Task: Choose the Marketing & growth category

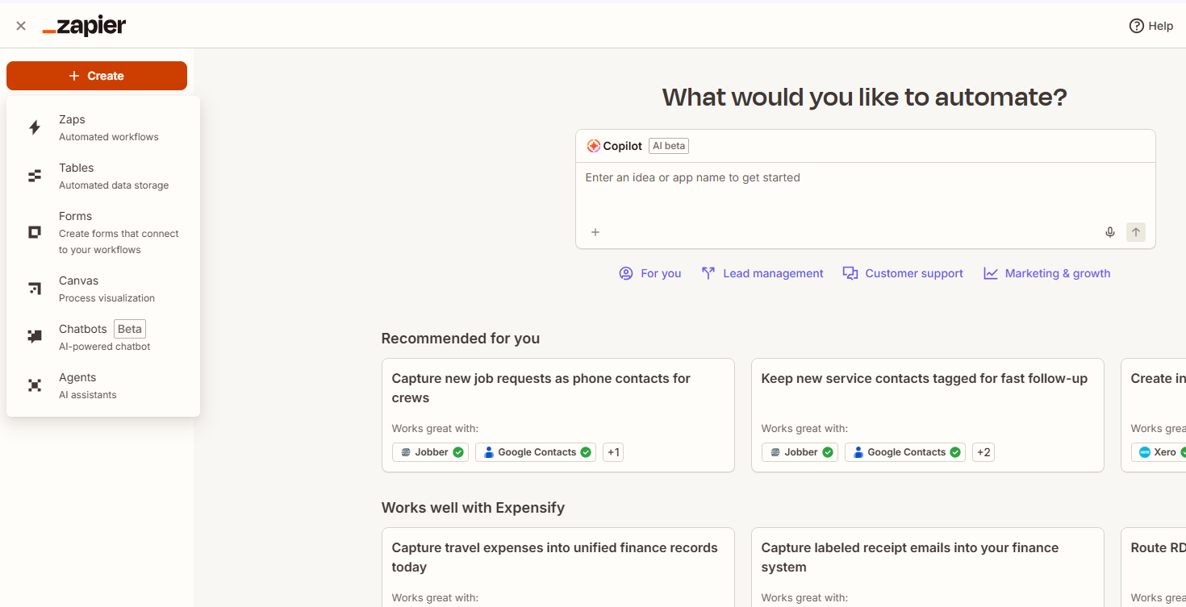Action: point(1047,273)
